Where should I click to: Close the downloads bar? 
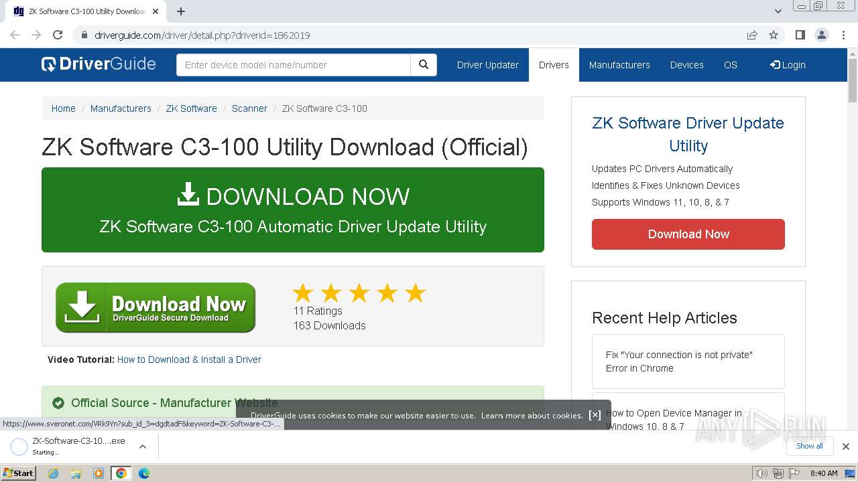coord(846,447)
